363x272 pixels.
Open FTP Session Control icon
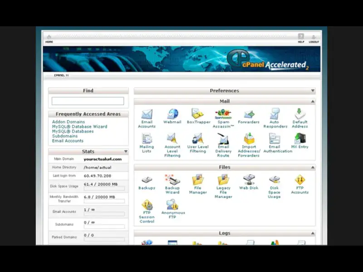(x=147, y=205)
